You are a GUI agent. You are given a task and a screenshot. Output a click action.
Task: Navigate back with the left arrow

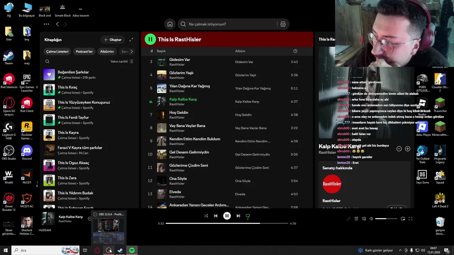point(57,24)
